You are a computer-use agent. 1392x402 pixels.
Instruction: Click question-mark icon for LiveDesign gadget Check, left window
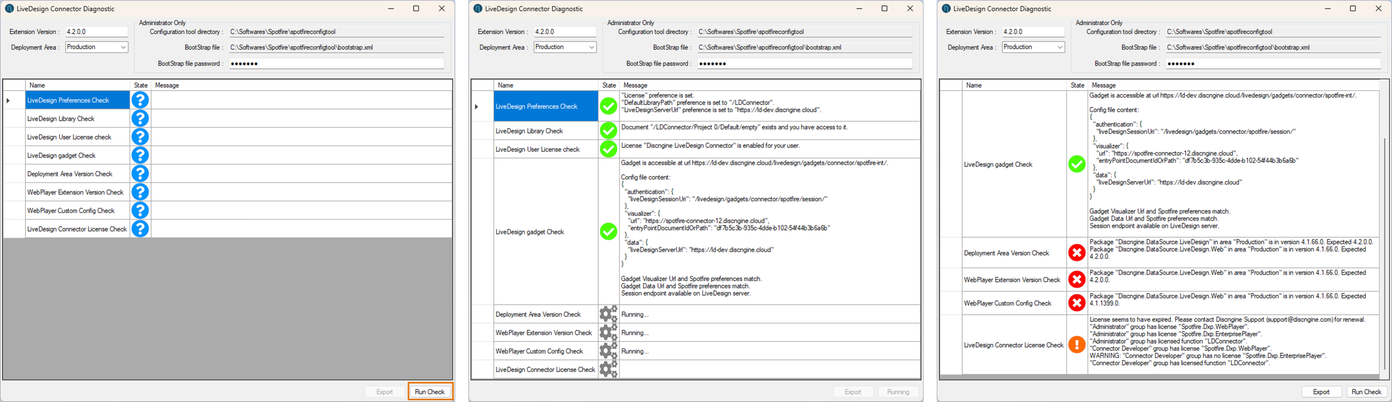140,155
